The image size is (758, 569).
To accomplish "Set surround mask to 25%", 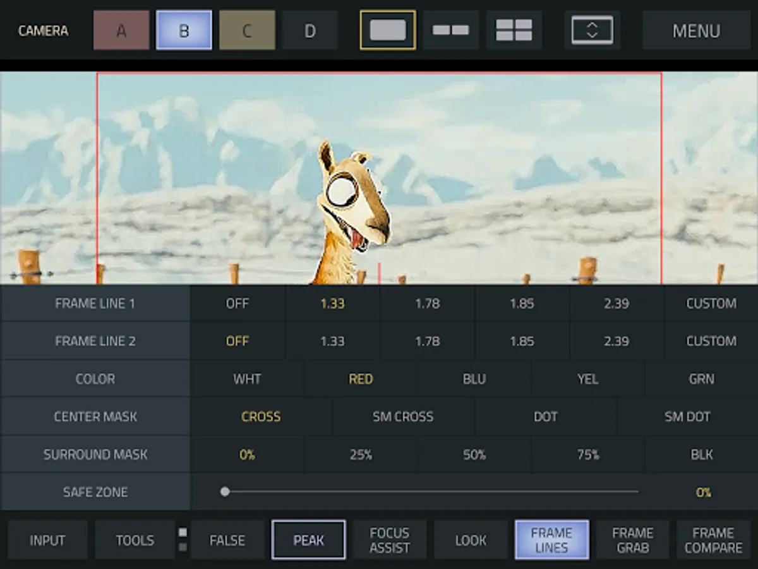I will (x=361, y=455).
